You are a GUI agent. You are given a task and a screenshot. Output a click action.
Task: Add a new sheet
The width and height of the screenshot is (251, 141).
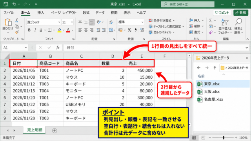[55, 130]
